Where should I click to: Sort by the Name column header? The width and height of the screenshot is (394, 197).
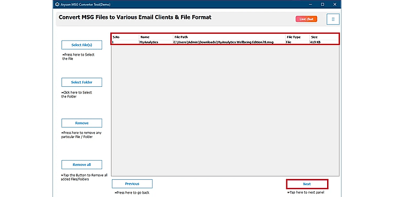(x=156, y=37)
